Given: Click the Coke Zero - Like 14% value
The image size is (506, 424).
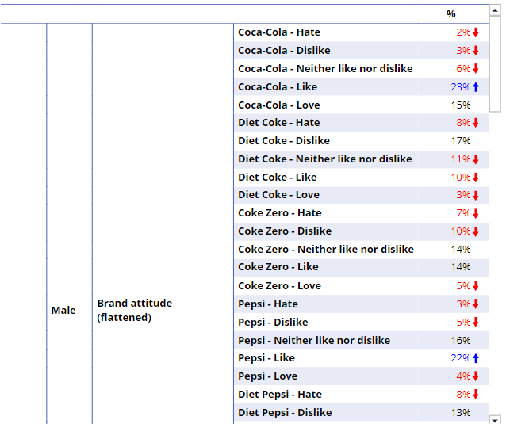Looking at the screenshot, I should tap(461, 267).
